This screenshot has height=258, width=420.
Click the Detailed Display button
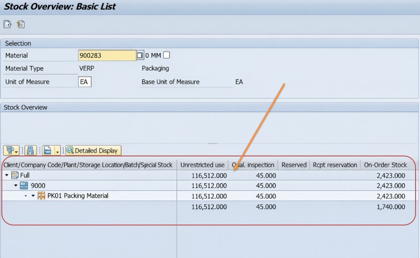click(x=93, y=151)
